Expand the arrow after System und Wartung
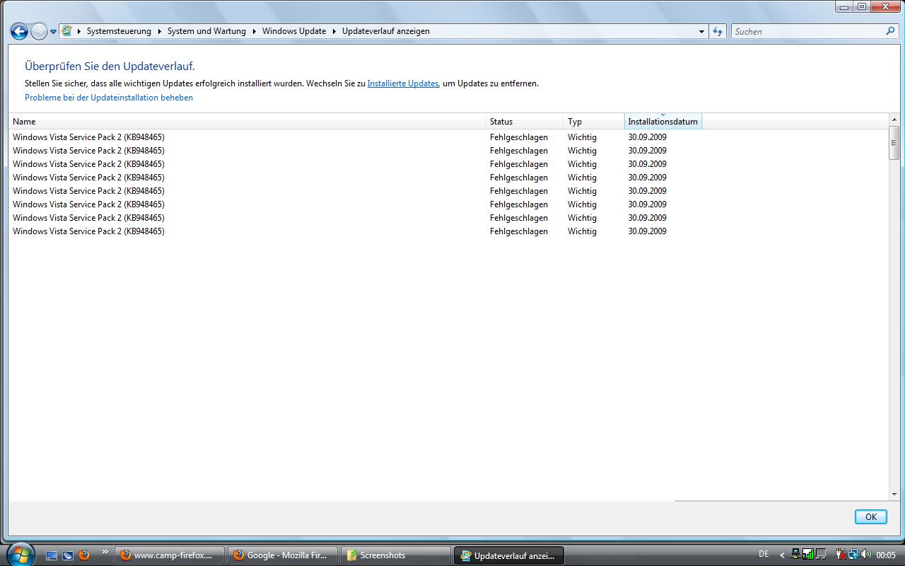Viewport: 905px width, 566px height. point(255,31)
